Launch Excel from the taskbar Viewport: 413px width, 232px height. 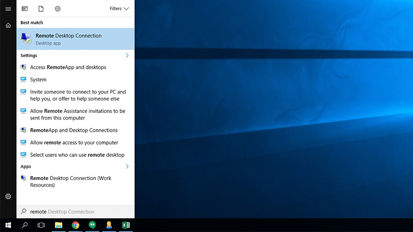click(125, 225)
